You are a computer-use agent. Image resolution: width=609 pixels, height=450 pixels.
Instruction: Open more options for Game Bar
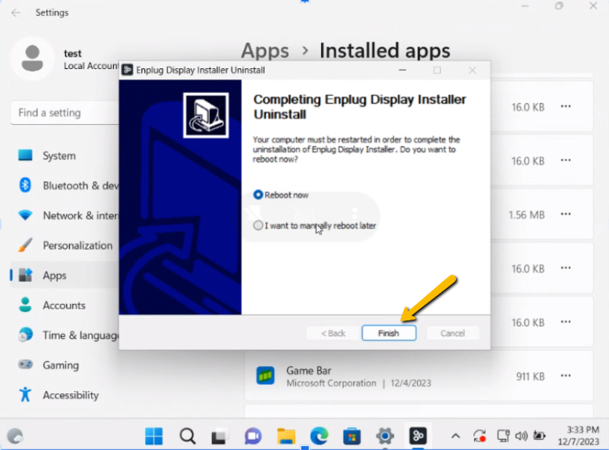coord(566,375)
